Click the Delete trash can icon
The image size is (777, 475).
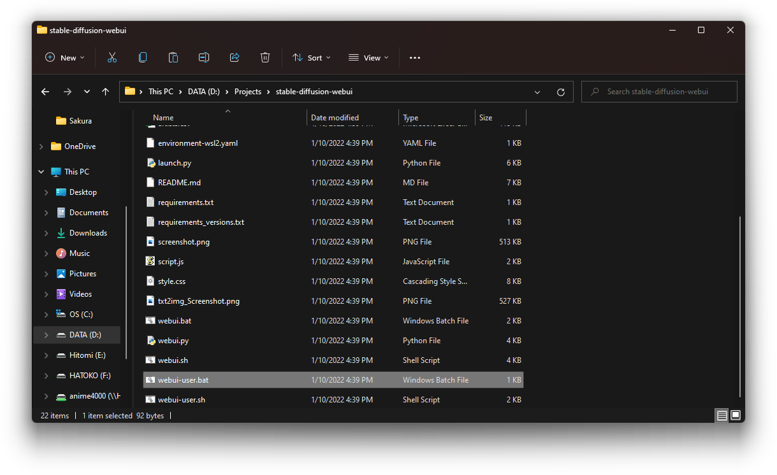click(265, 57)
